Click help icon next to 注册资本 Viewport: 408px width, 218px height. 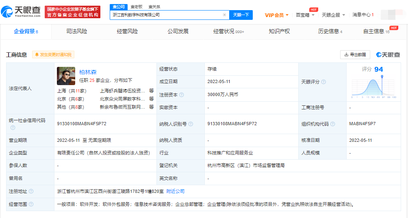pyautogui.click(x=182, y=95)
